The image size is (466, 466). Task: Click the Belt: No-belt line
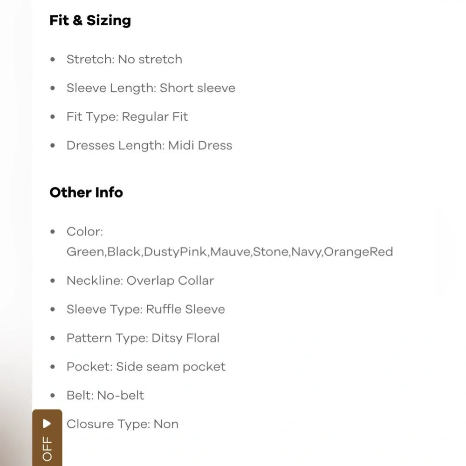[x=105, y=395]
